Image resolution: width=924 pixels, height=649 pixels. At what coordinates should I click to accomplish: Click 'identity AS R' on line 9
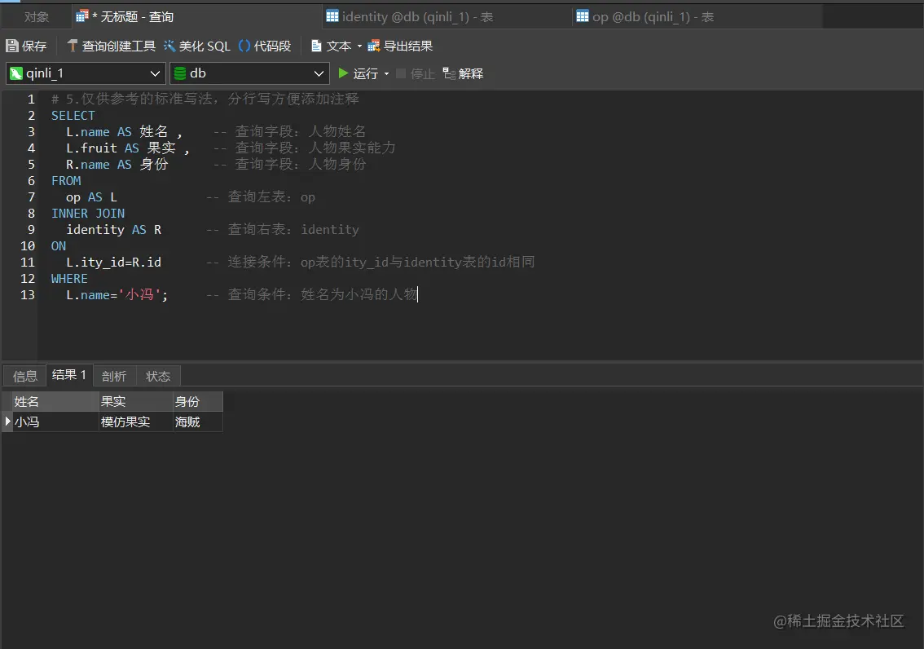tap(114, 229)
